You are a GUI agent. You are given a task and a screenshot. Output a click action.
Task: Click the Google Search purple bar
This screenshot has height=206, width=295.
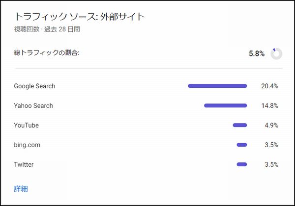217,86
